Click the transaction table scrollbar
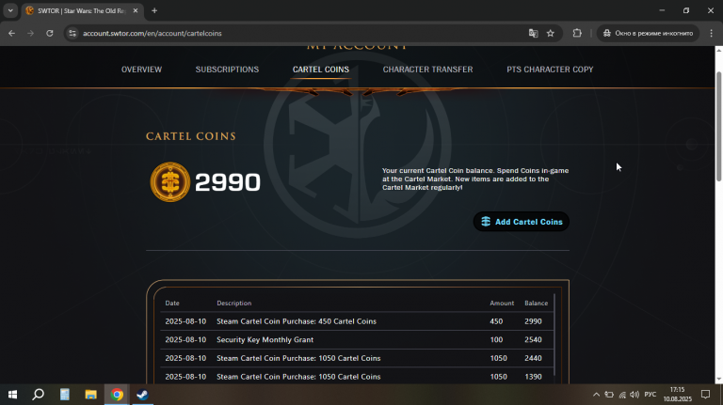 (x=554, y=335)
